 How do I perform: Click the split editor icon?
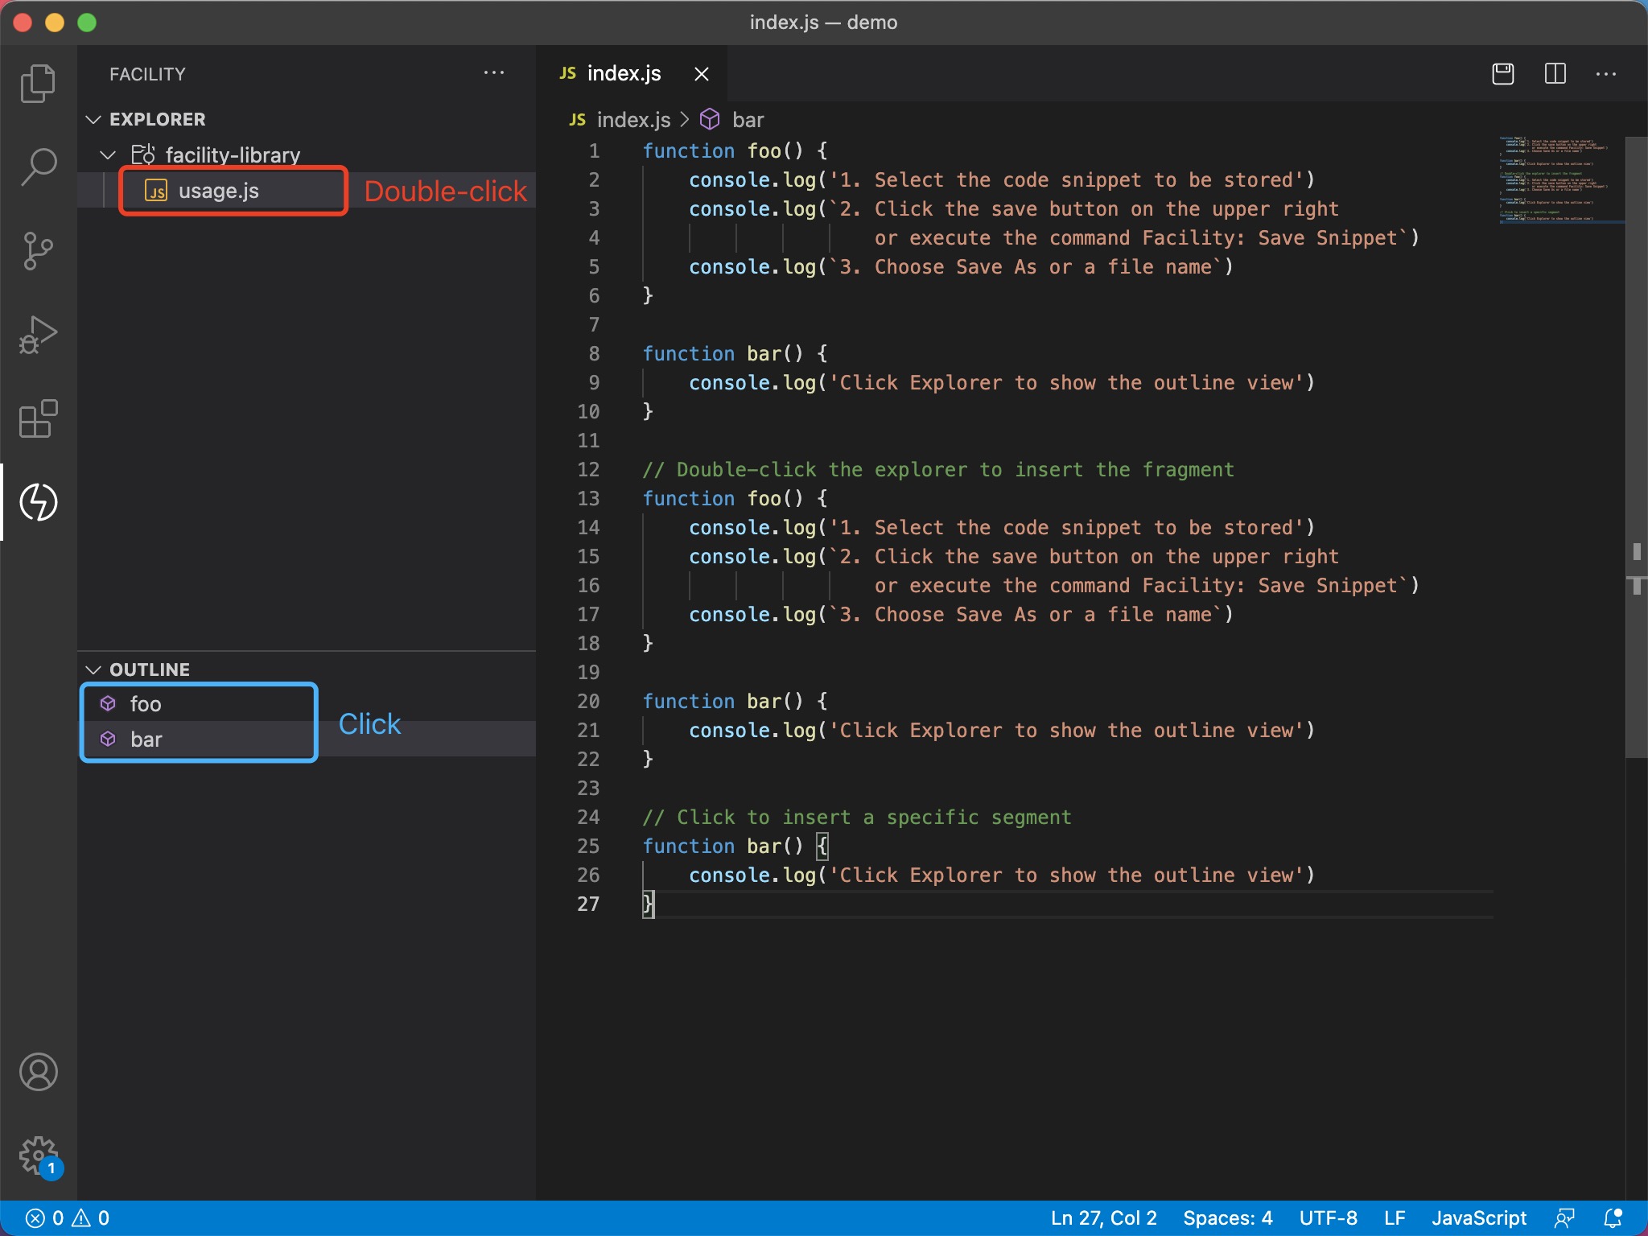point(1555,74)
